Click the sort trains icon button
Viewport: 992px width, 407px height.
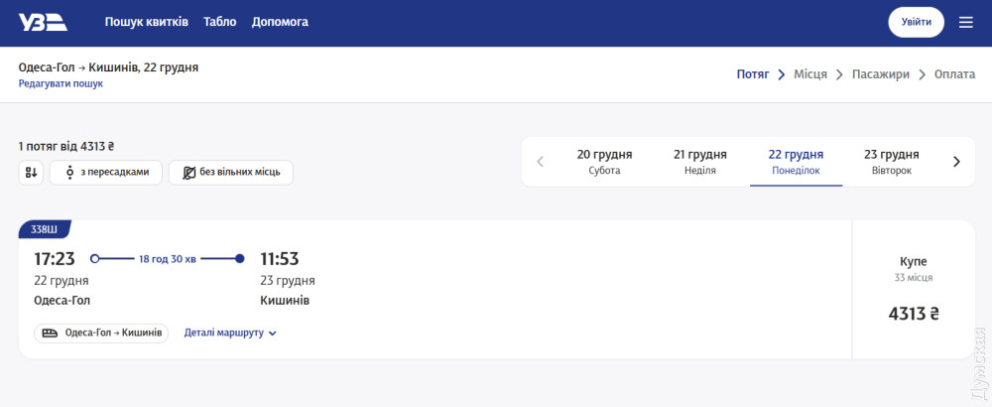[x=31, y=172]
